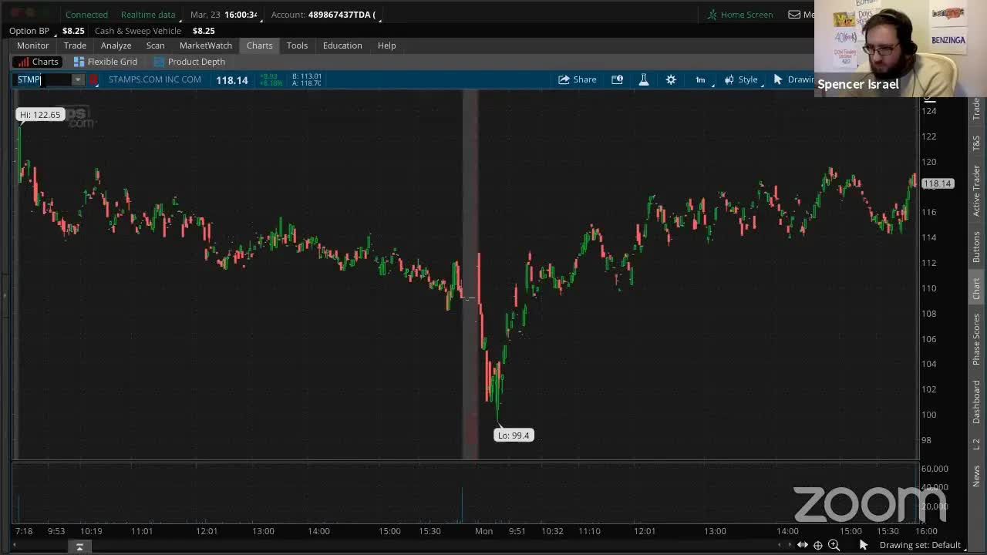The height and width of the screenshot is (555, 987).
Task: Open the MarketWatch tab
Action: (206, 45)
